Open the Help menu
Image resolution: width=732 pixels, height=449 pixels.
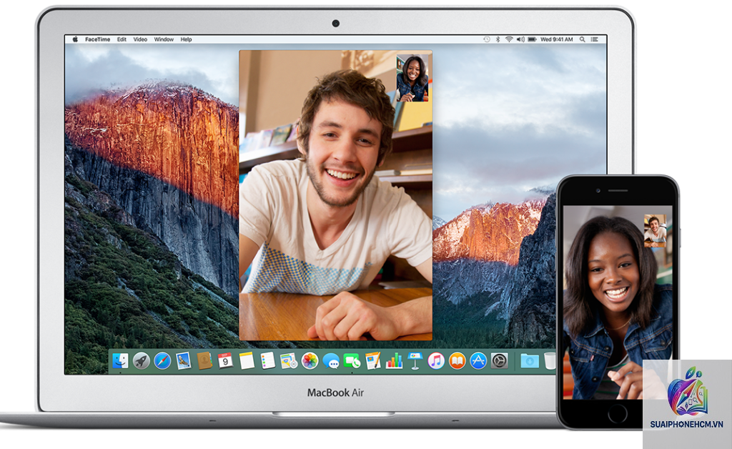pos(187,39)
